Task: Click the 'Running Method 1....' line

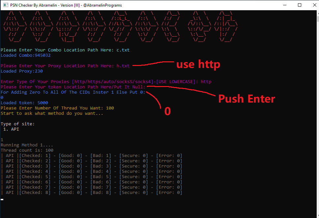Action: (x=27, y=145)
